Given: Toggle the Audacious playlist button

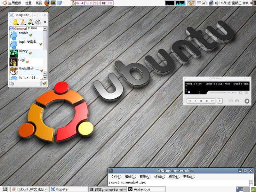Looking at the screenshot, I should [246, 92].
